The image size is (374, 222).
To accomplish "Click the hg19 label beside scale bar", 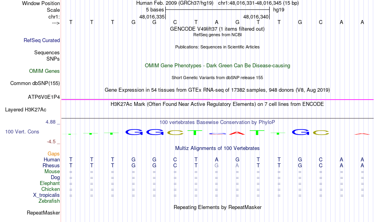I will [279, 10].
